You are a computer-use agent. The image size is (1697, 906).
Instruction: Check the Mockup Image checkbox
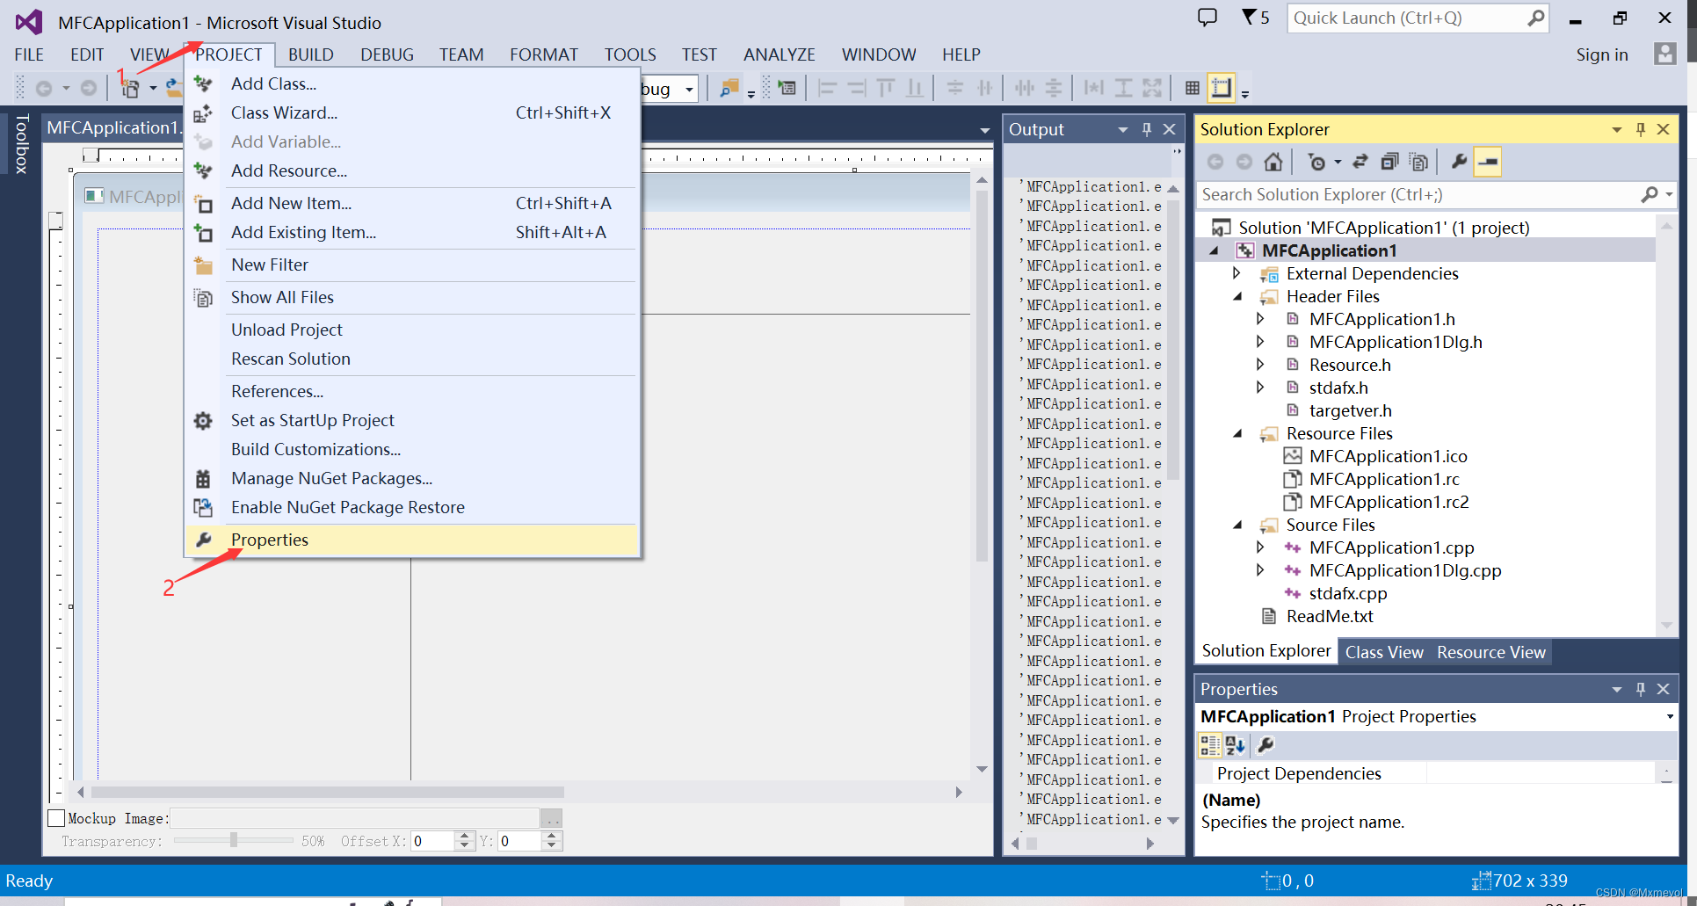tap(56, 818)
